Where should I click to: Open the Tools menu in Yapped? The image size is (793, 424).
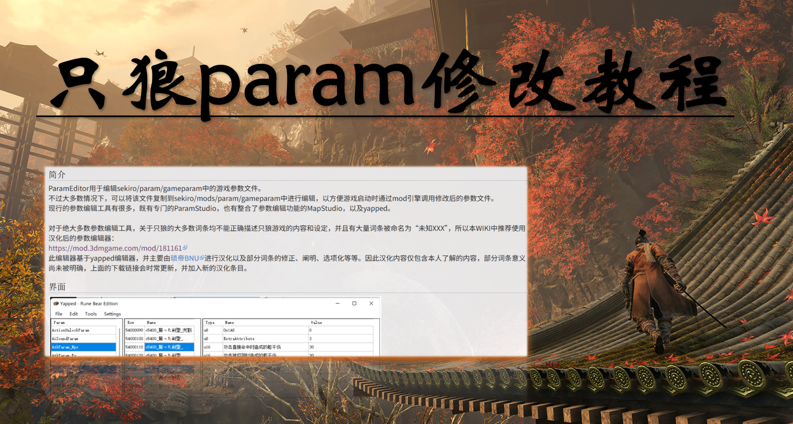[x=91, y=314]
